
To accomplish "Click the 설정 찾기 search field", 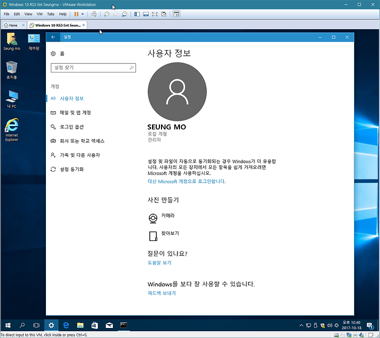I will [93, 68].
